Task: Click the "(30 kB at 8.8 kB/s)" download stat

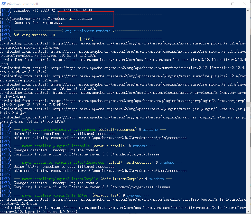Action: click(79, 88)
